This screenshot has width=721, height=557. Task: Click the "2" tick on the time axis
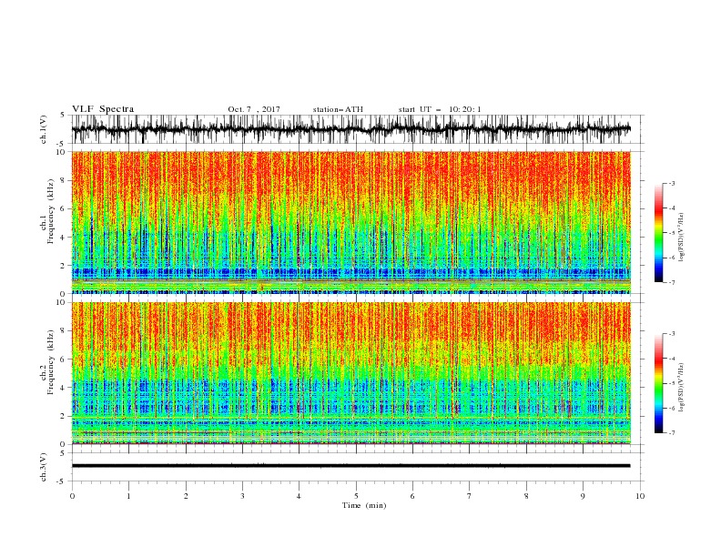pyautogui.click(x=186, y=496)
